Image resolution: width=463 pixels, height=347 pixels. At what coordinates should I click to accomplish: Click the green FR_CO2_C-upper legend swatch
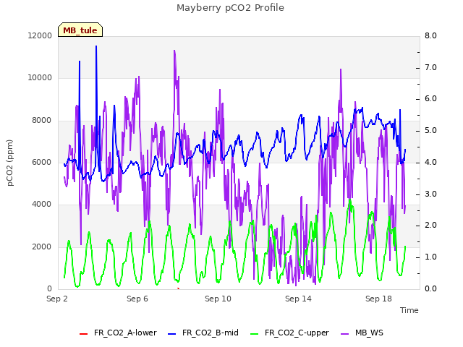pos(254,334)
